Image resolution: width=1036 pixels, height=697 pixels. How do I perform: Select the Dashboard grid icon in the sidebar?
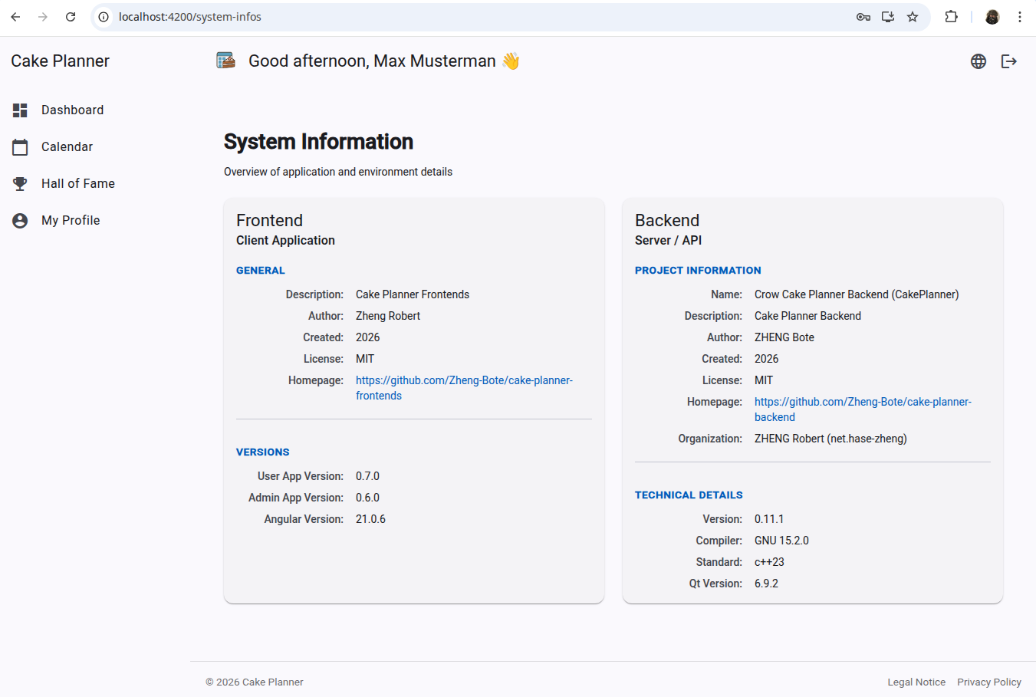click(x=19, y=110)
